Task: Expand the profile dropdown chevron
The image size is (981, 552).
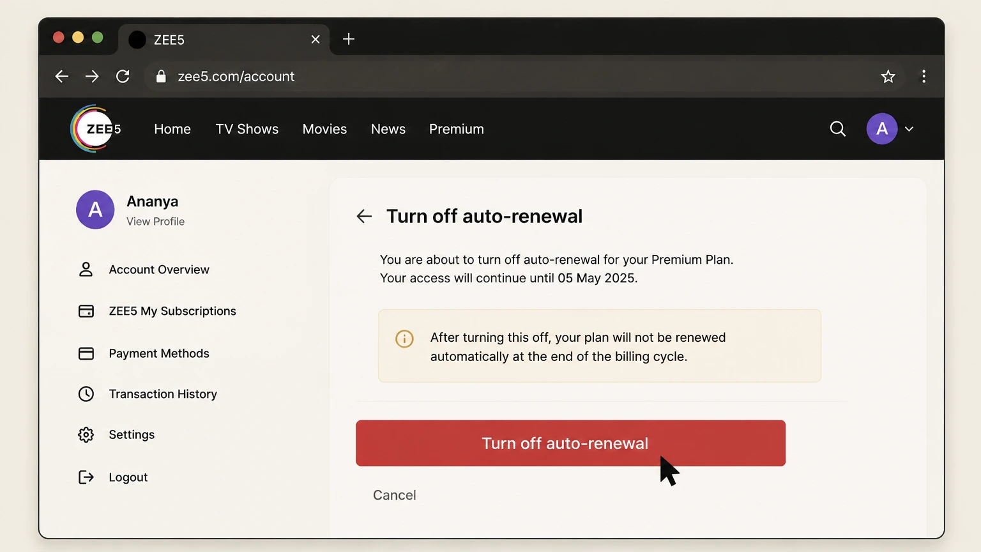Action: [x=909, y=129]
